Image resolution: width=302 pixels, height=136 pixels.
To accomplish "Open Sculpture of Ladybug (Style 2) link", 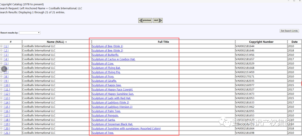I will click(x=110, y=102).
